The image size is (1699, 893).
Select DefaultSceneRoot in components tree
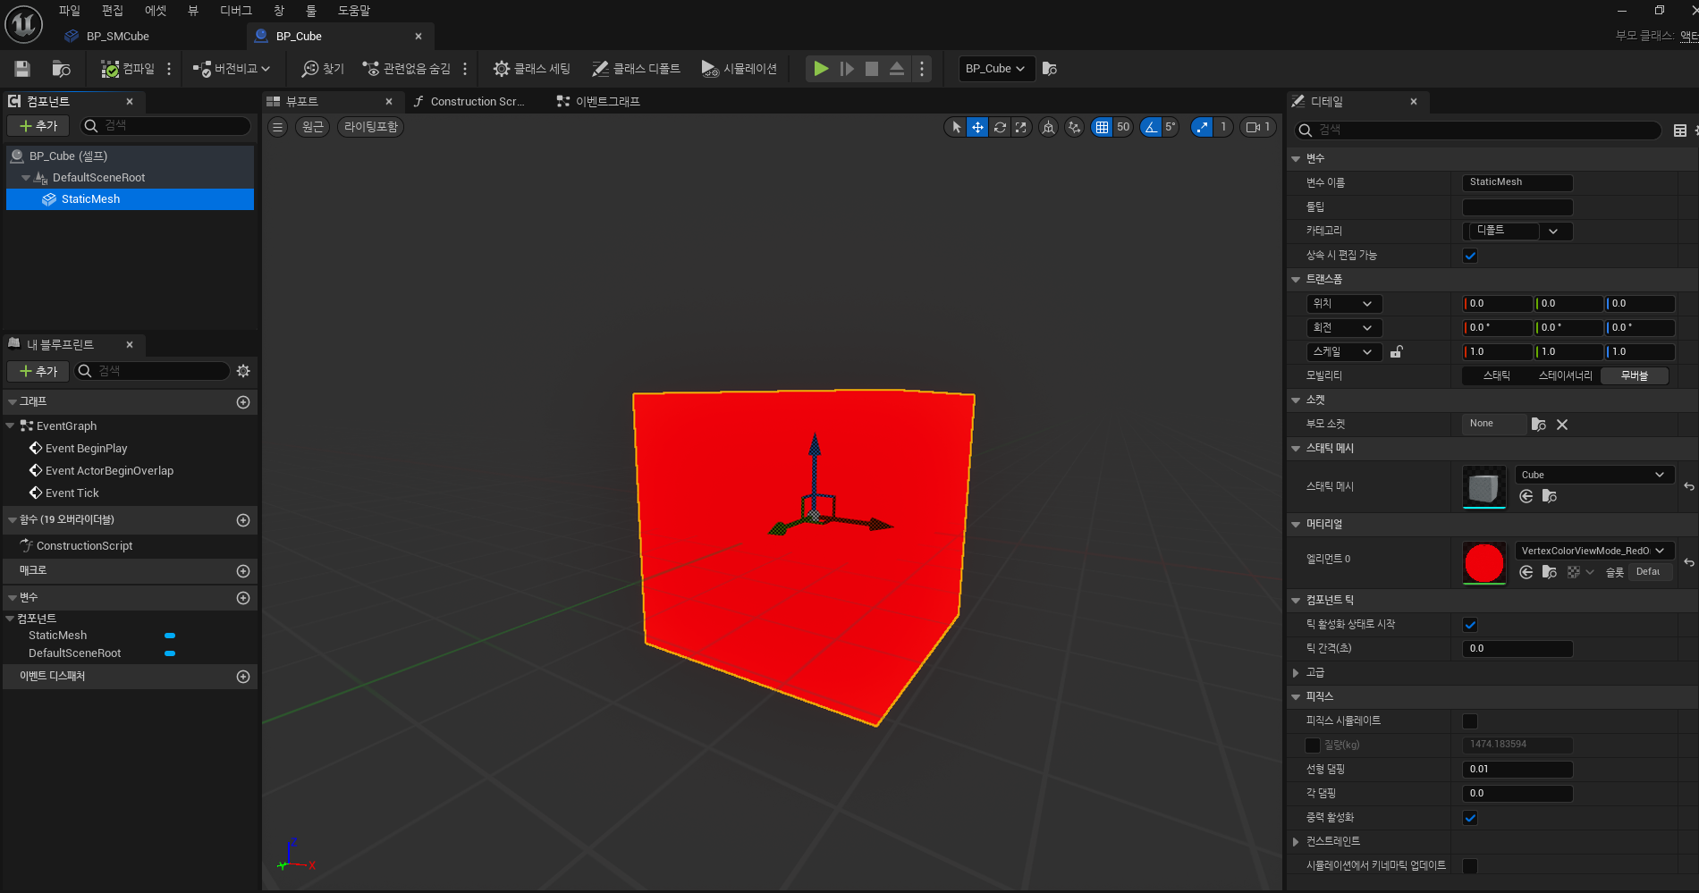tap(98, 178)
